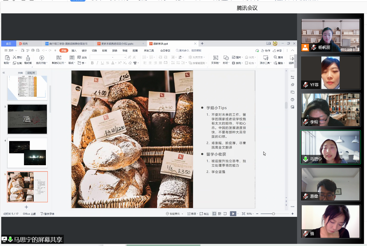Start slideshow from status bar play button
The height and width of the screenshot is (246, 367).
(x=233, y=214)
